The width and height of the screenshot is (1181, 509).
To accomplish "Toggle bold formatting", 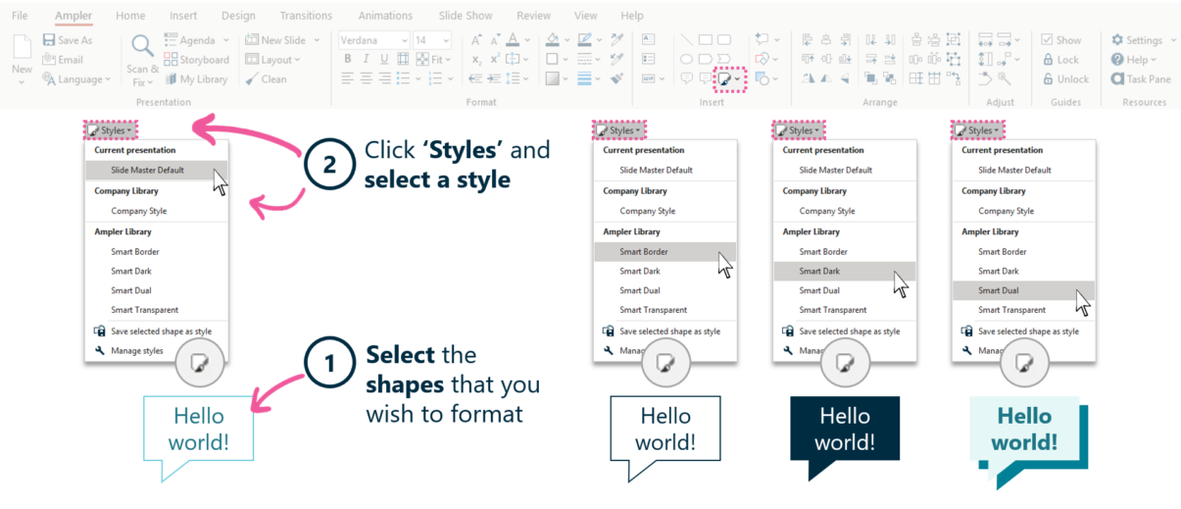I will pos(347,60).
